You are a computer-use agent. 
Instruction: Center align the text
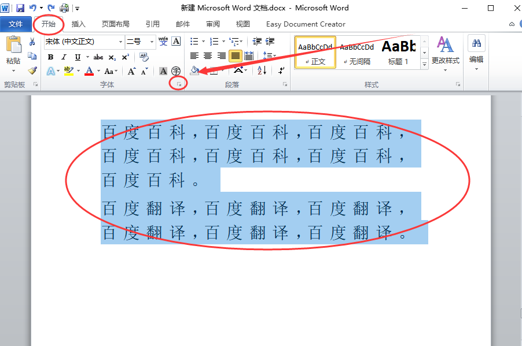[208, 56]
